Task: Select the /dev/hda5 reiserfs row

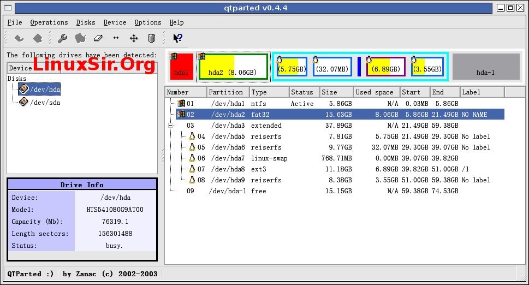Action: click(346, 136)
